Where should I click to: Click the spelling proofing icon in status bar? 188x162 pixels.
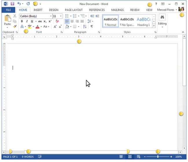pyautogui.click(x=40, y=156)
